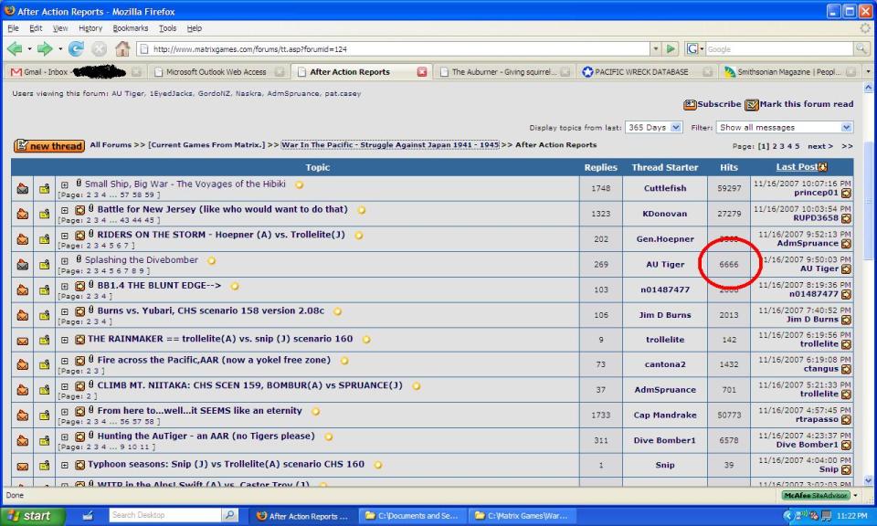Sort by the 'Last Post' column header
The height and width of the screenshot is (526, 877).
tap(797, 166)
